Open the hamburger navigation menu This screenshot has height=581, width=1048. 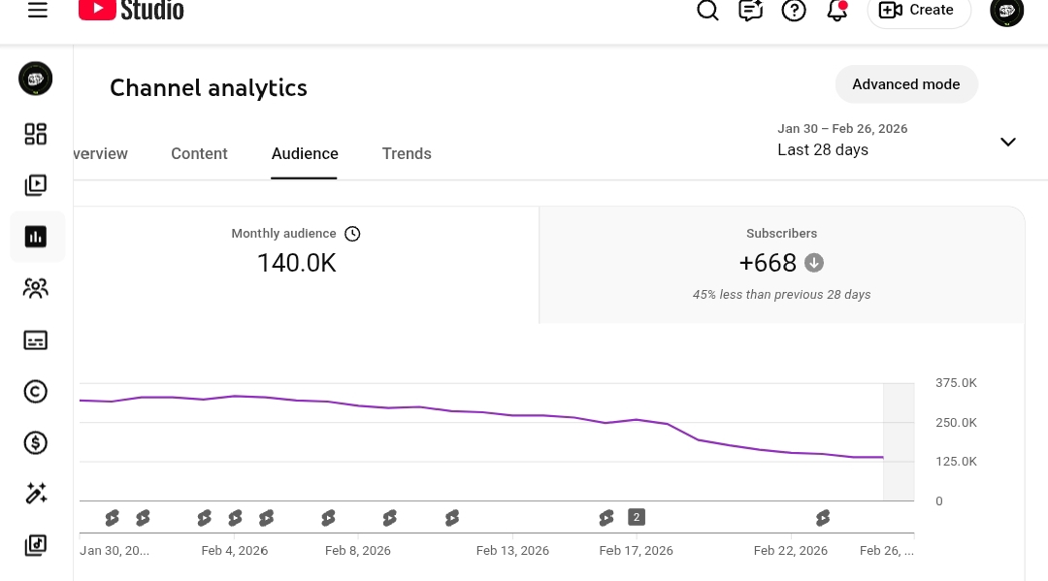tap(38, 11)
